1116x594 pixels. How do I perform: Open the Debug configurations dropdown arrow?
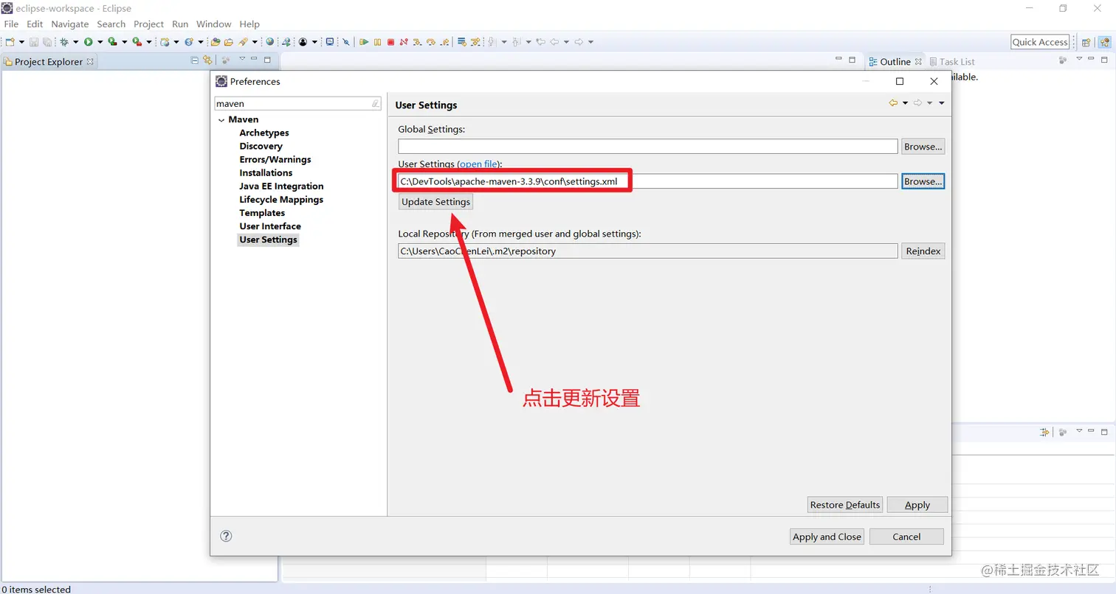76,42
